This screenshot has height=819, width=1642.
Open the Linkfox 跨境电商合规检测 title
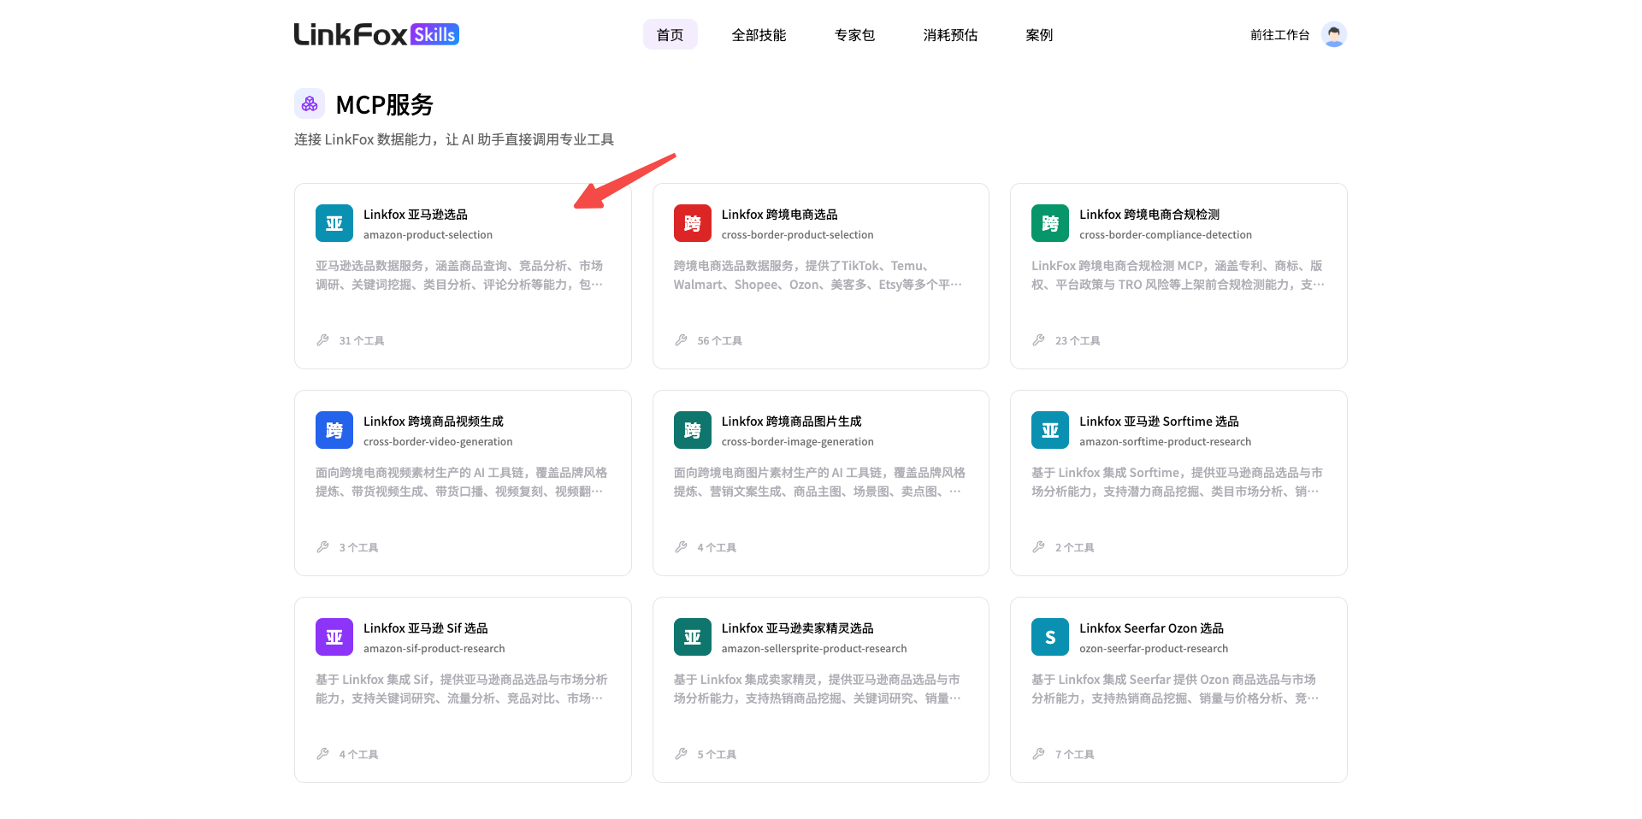pyautogui.click(x=1149, y=215)
